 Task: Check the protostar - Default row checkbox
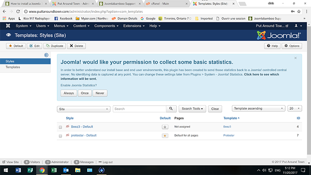(x=60, y=136)
